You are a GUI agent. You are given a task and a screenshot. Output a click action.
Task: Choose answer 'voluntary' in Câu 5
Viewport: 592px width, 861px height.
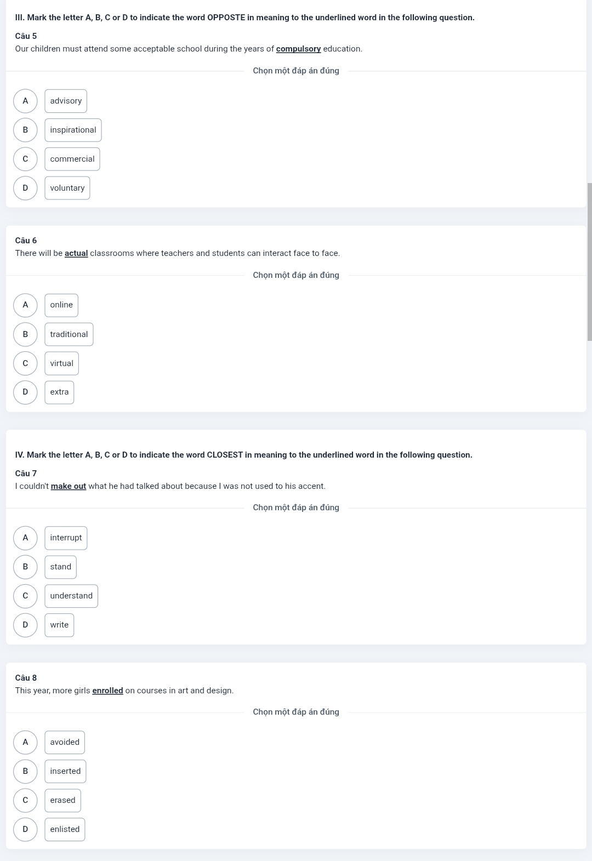(67, 188)
